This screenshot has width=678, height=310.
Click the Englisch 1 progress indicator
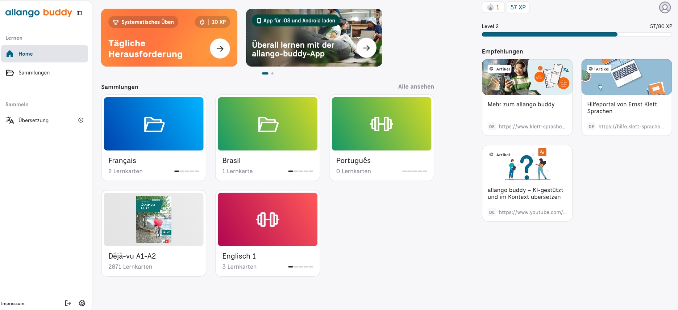click(301, 267)
